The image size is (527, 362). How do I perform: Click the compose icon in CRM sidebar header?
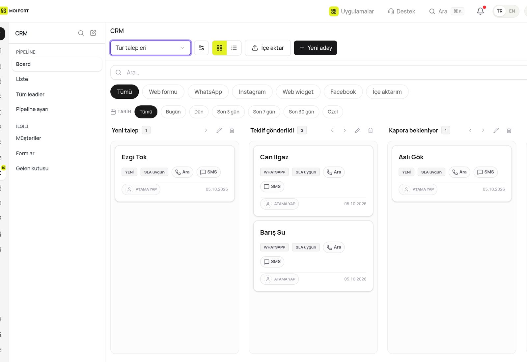point(93,33)
